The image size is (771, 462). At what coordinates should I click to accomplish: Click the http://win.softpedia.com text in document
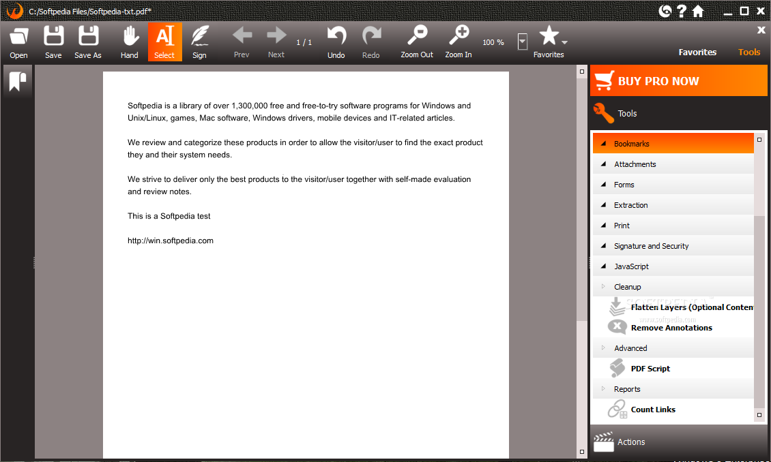pyautogui.click(x=171, y=241)
